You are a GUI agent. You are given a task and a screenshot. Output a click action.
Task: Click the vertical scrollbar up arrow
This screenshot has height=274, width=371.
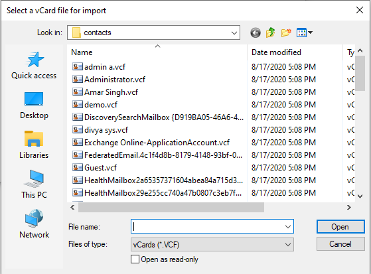click(x=360, y=50)
